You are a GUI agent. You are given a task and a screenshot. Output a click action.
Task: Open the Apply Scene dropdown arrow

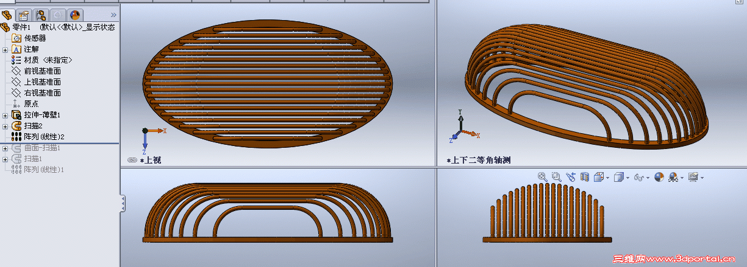[682, 178]
